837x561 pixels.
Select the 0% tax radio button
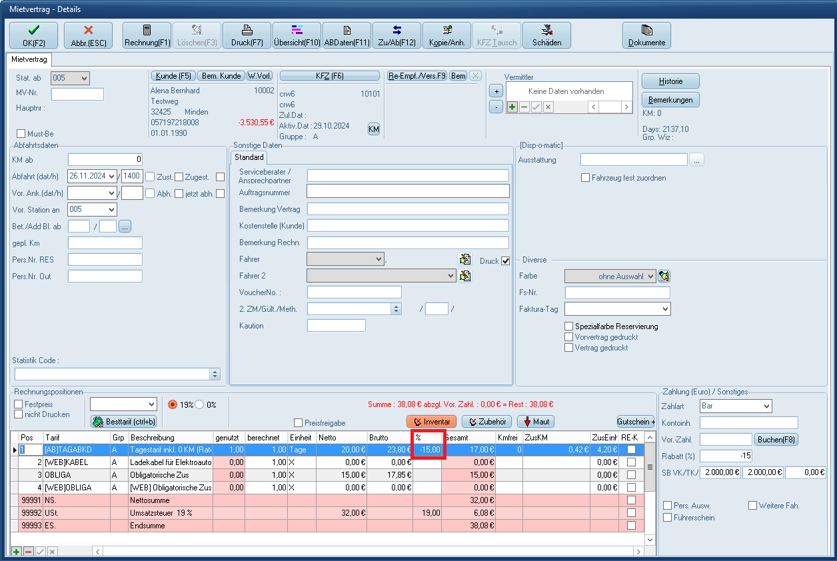point(199,404)
